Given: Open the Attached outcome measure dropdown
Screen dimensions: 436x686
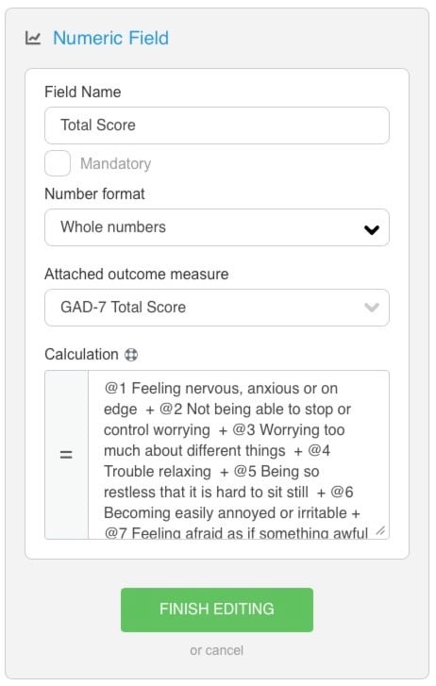Looking at the screenshot, I should [217, 308].
